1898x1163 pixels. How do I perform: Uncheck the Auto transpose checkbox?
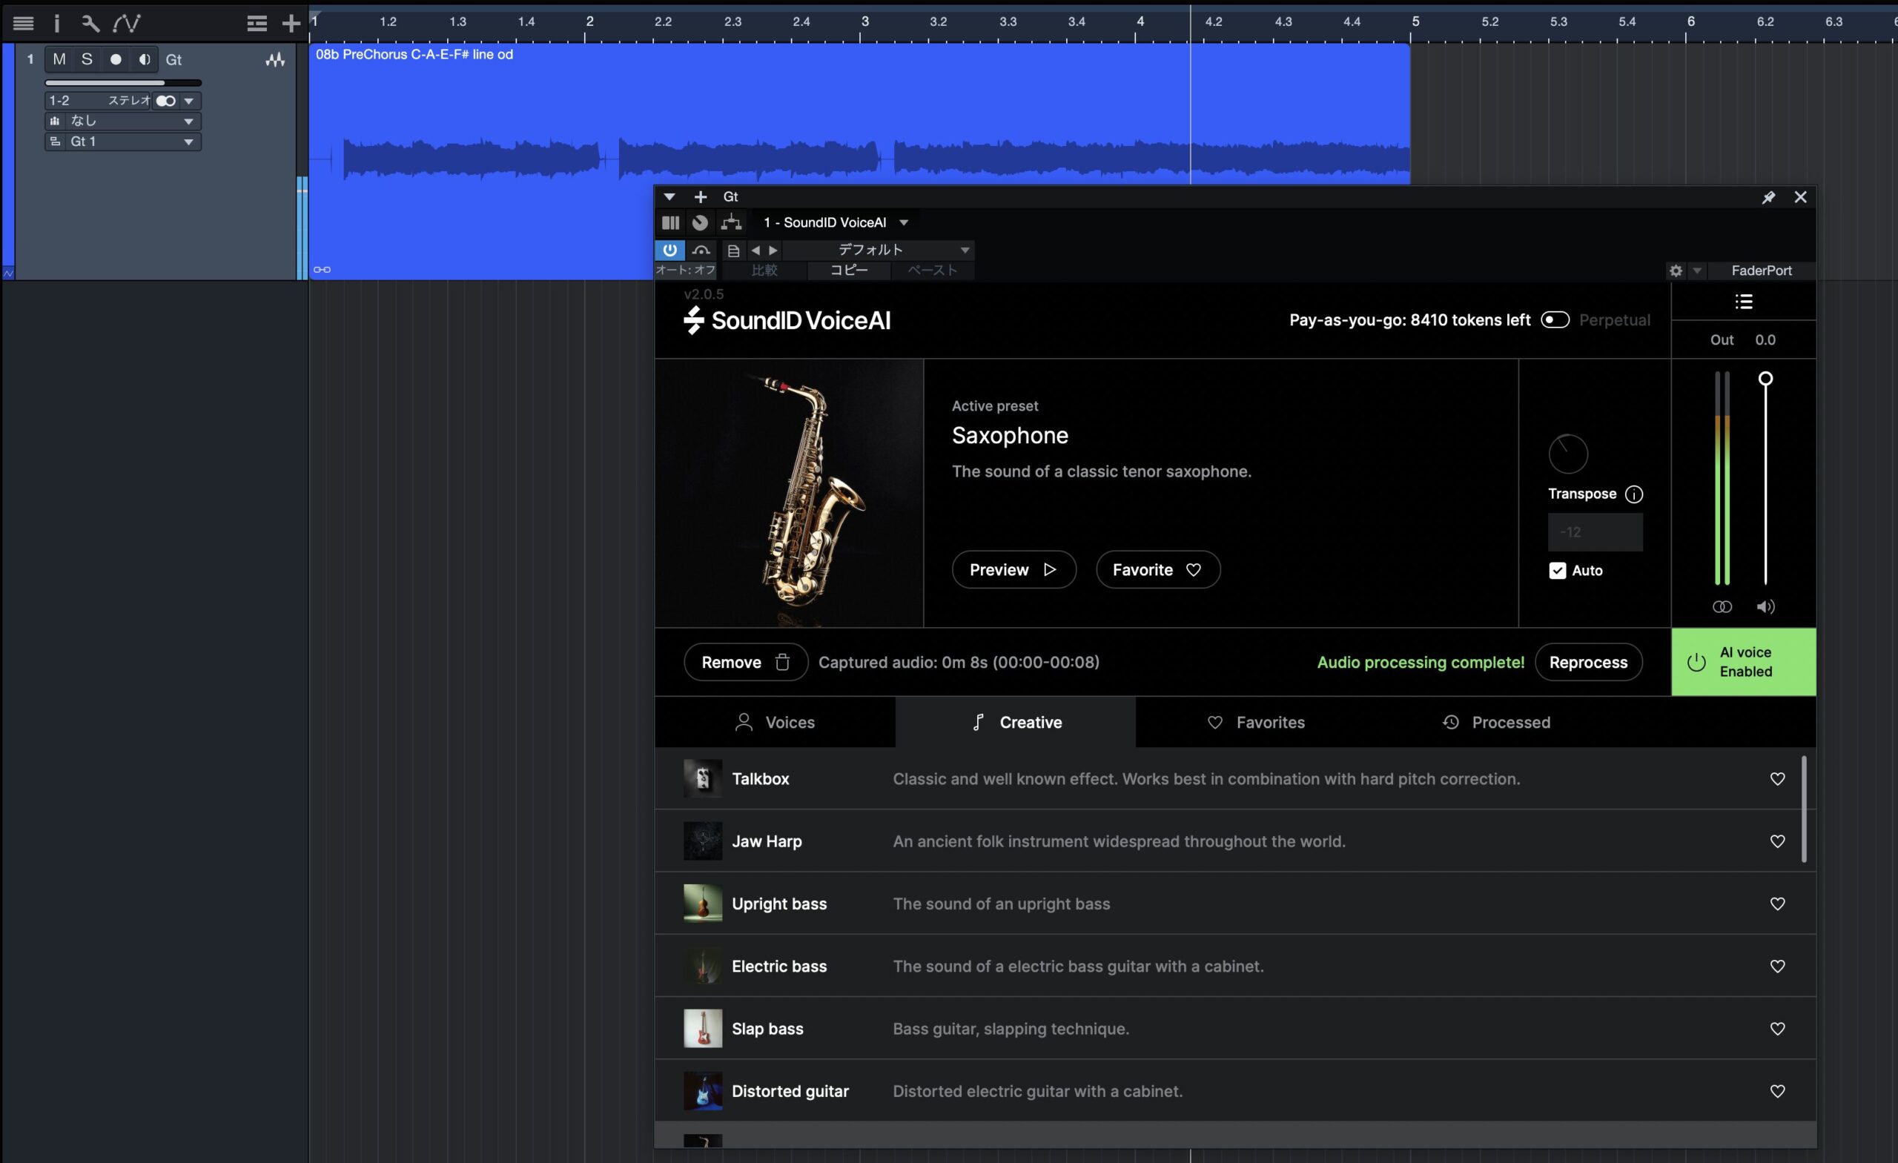tap(1557, 571)
